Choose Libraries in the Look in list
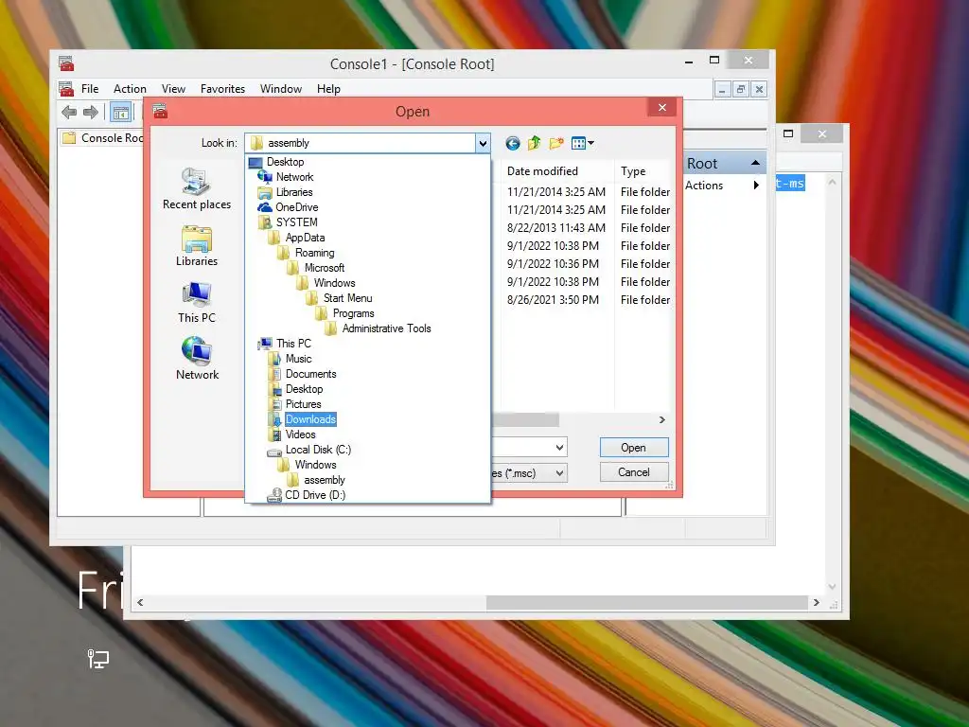 point(293,192)
